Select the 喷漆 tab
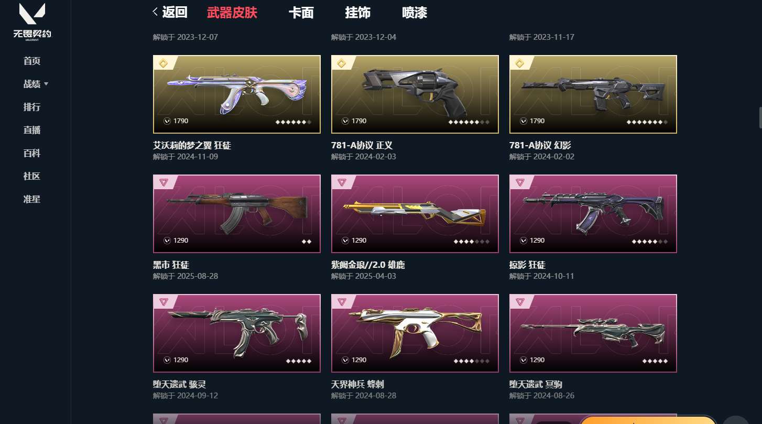 click(x=414, y=13)
